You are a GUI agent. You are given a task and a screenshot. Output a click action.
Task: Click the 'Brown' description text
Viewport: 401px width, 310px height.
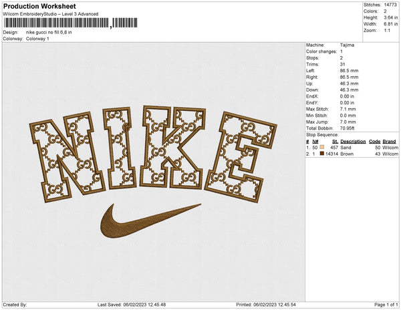347,154
